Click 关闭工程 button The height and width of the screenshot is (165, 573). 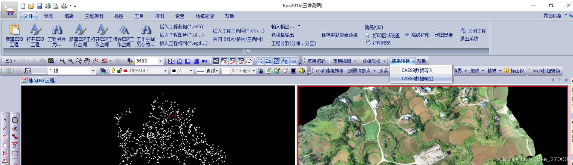coord(473,31)
